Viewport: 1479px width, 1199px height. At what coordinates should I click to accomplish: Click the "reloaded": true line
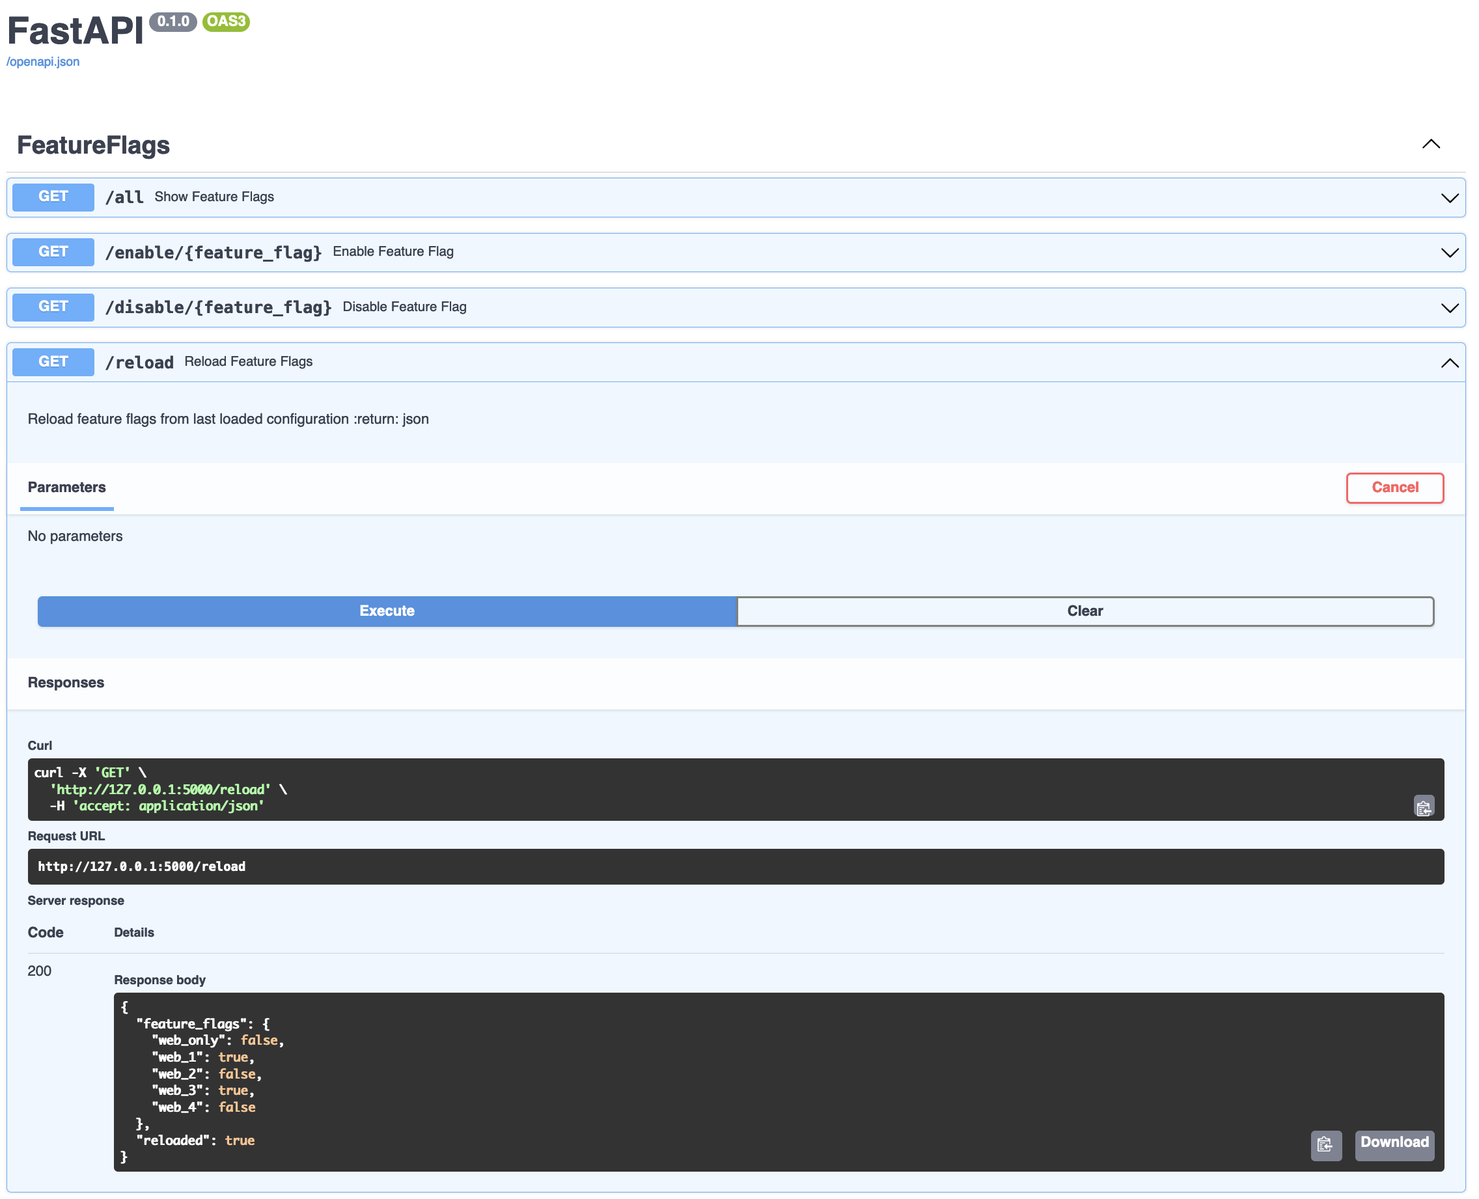195,1140
